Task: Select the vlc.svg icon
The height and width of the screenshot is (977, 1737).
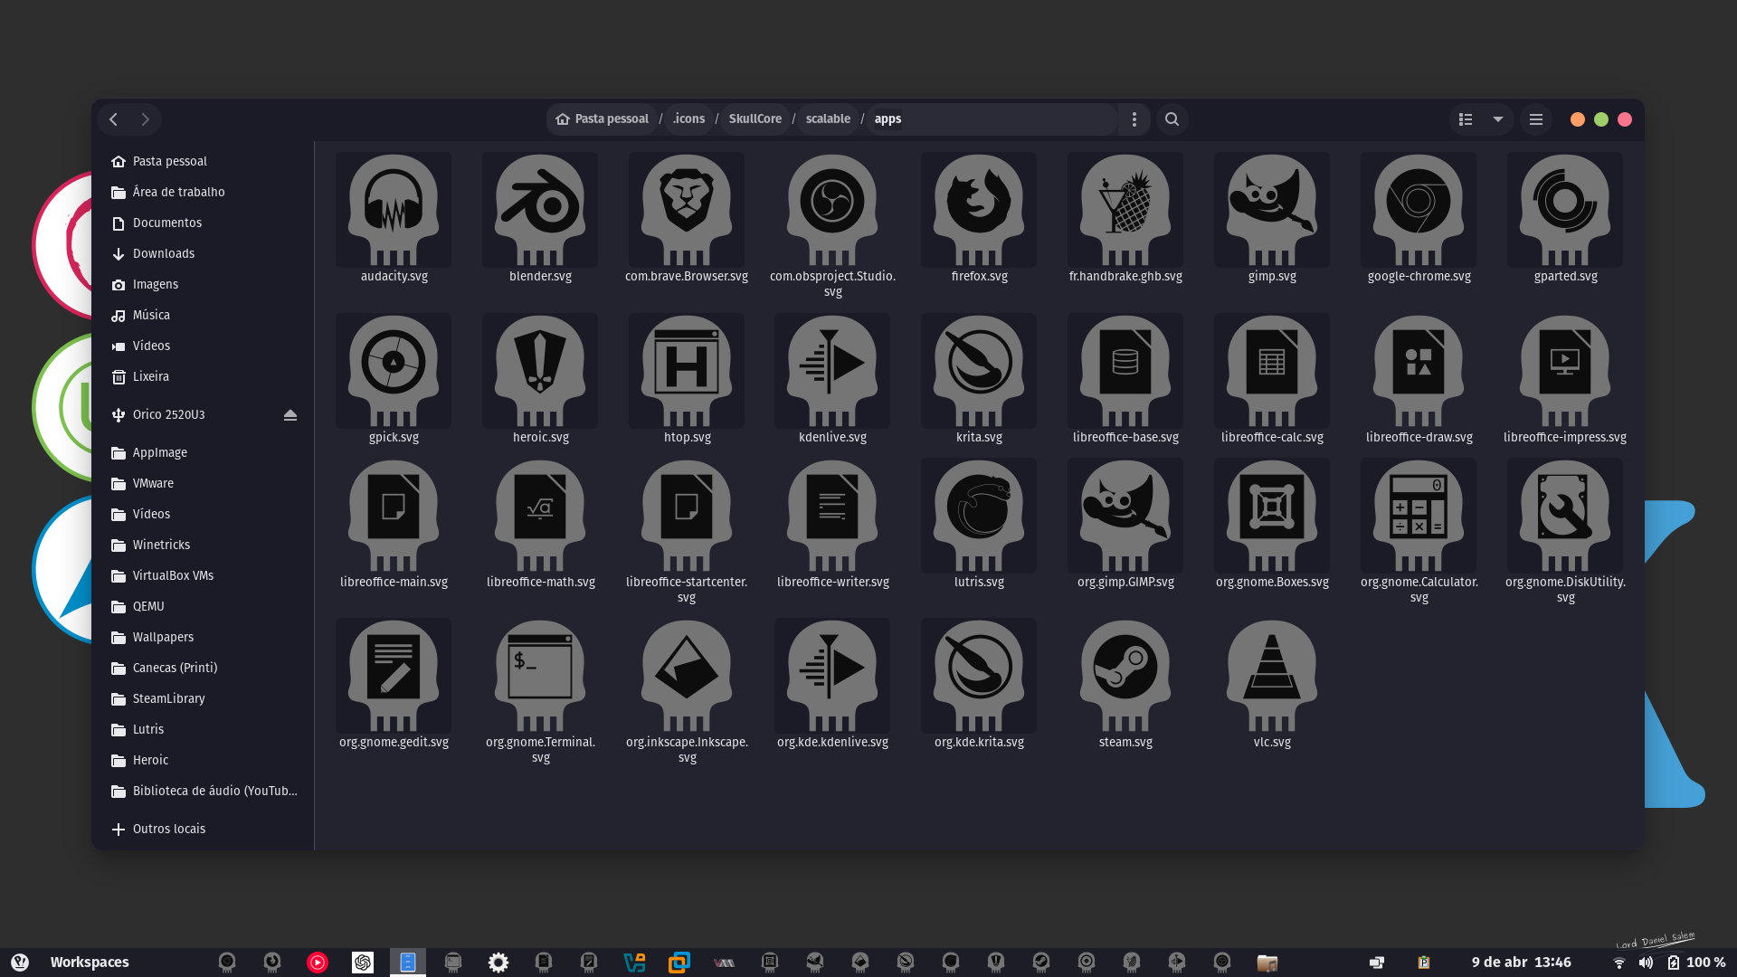Action: click(1272, 676)
